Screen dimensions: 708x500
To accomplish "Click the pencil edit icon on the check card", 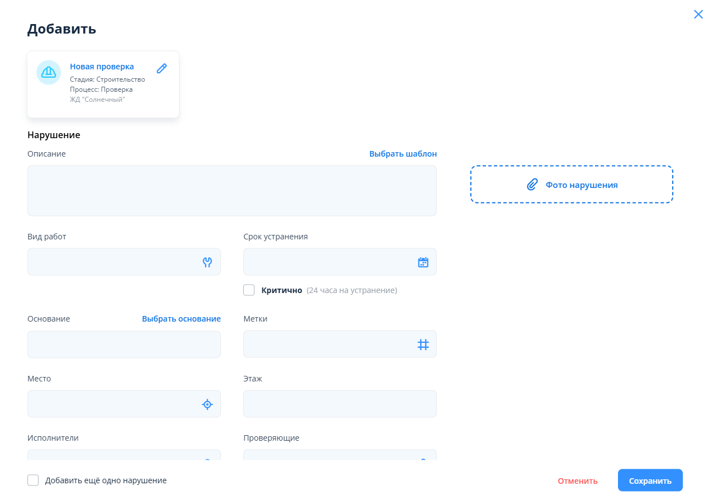I will point(162,68).
